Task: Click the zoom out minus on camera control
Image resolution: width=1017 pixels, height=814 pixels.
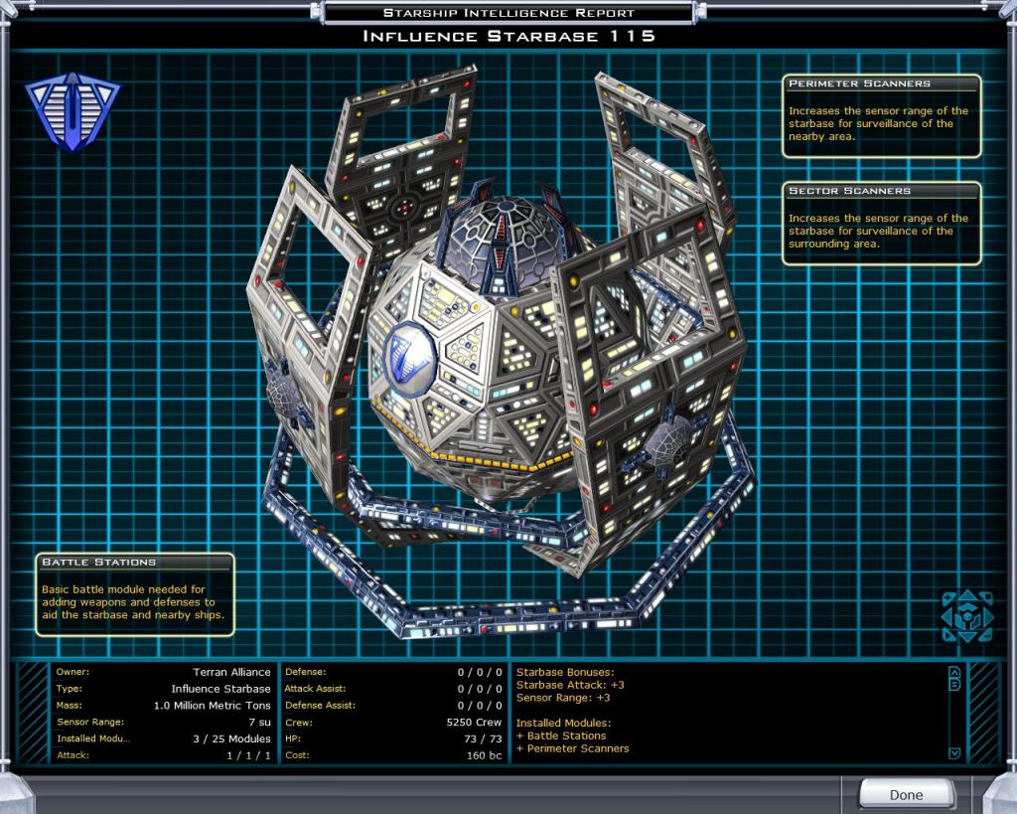Action: click(986, 635)
